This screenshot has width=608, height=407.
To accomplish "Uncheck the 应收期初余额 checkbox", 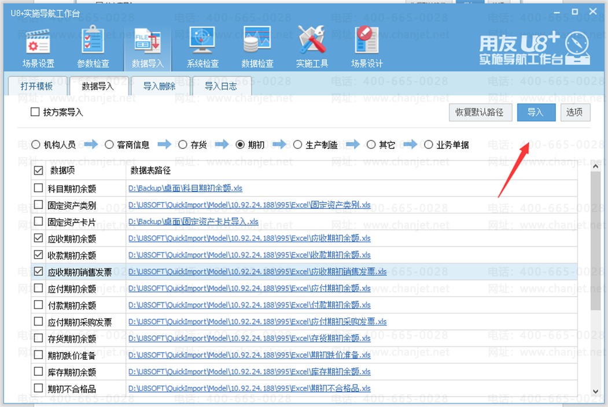I will coord(38,238).
